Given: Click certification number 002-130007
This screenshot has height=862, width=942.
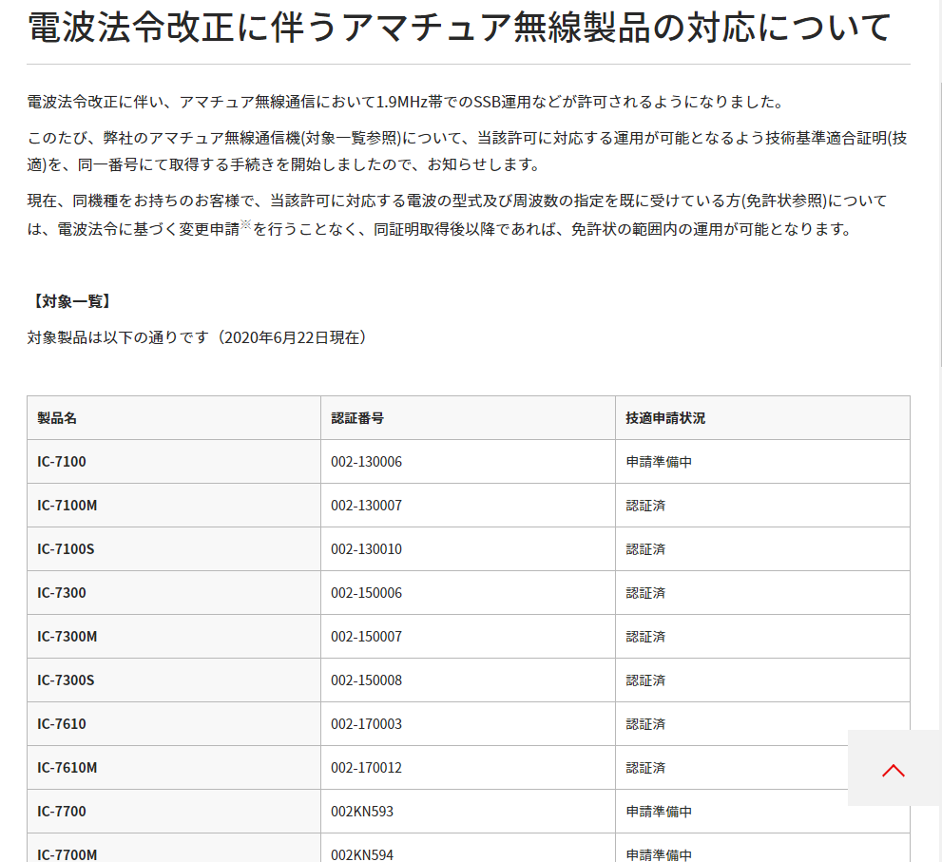Looking at the screenshot, I should coord(367,506).
